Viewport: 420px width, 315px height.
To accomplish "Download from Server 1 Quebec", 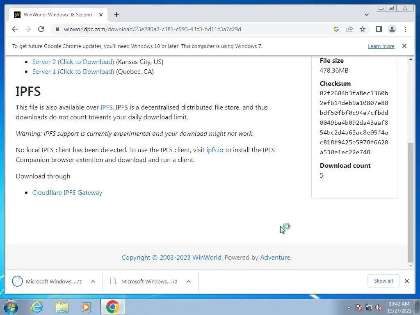I will point(73,71).
